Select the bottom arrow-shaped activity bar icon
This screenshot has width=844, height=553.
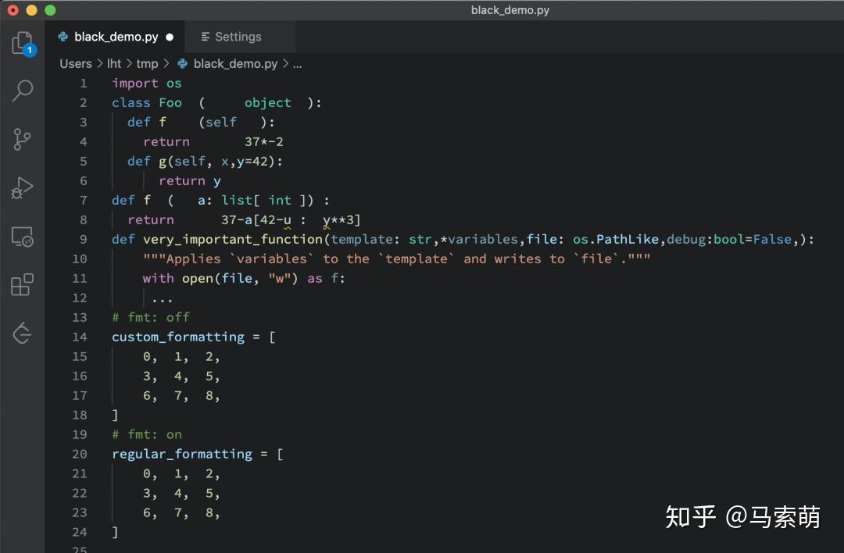point(23,333)
